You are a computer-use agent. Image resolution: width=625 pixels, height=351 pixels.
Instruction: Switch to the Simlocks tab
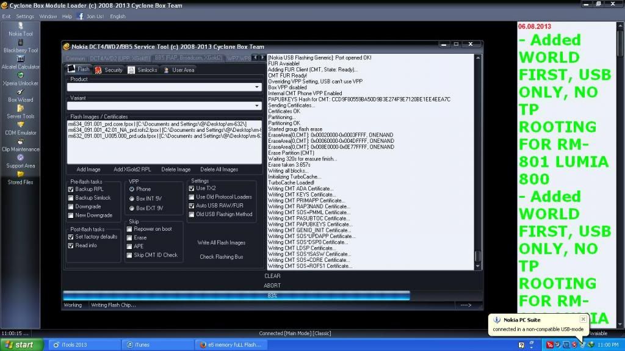click(x=143, y=70)
